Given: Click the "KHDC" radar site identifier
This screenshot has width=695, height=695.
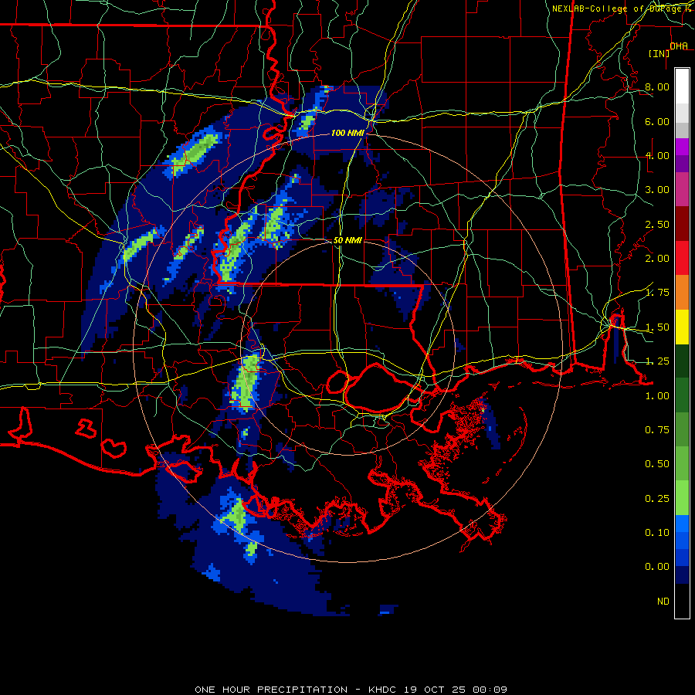Looking at the screenshot, I should (x=382, y=690).
